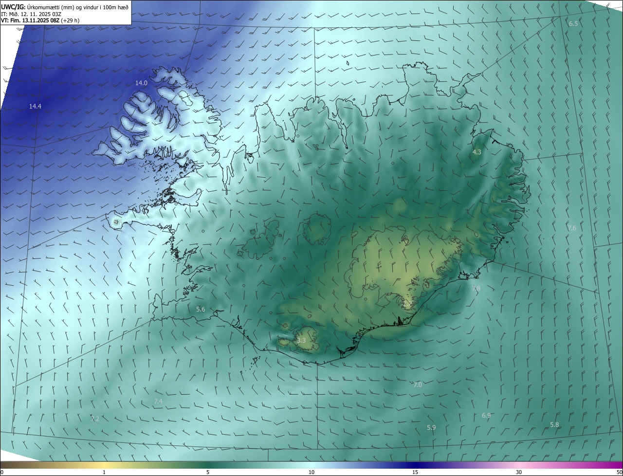Click the 7.2 value label on the map
The image size is (623, 476).
click(95, 419)
